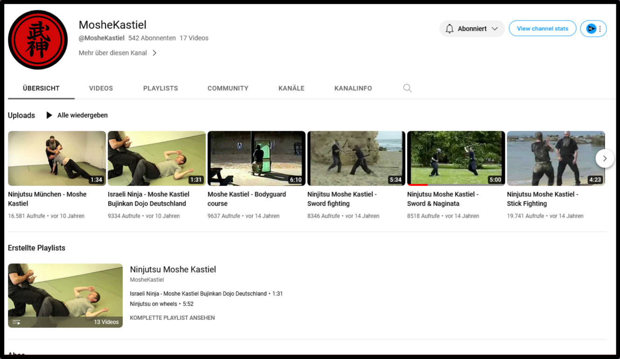Click the playlist queue icon on thumbnail
This screenshot has width=620, height=359.
click(16, 322)
